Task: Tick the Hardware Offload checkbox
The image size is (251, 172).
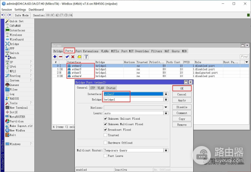Action: click(105, 143)
